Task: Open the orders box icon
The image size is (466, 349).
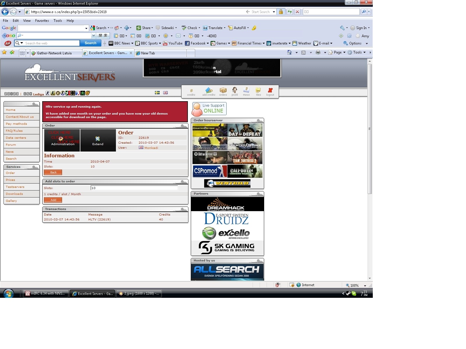Action: pos(223,92)
